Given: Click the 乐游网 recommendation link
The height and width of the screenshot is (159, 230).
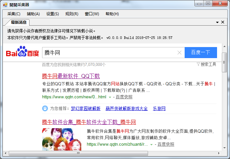Looking at the screenshot, I should [159, 109].
